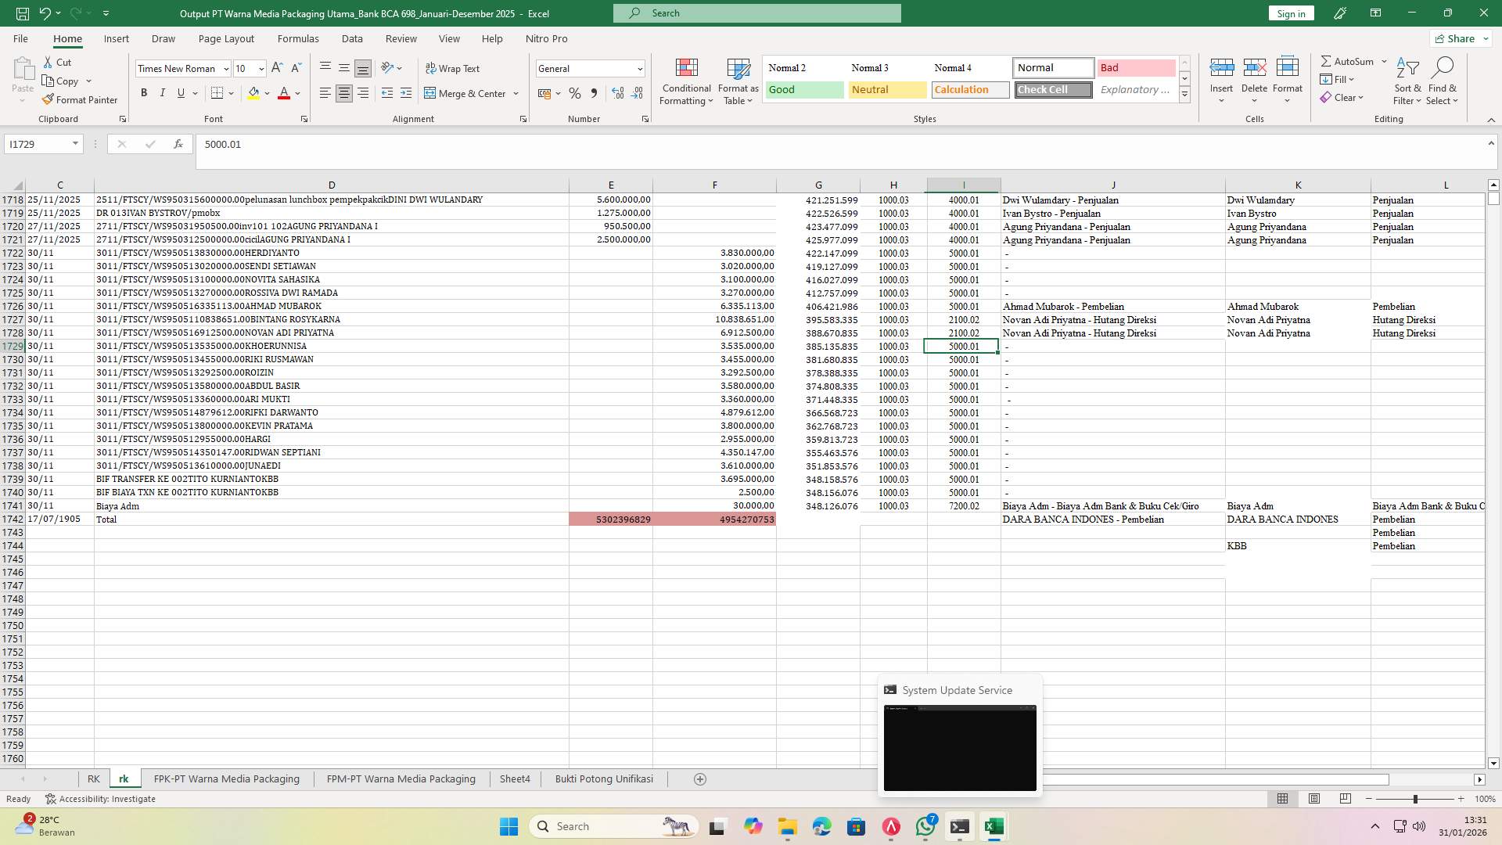The height and width of the screenshot is (845, 1502).
Task: Click inside the formula bar
Action: [x=548, y=144]
